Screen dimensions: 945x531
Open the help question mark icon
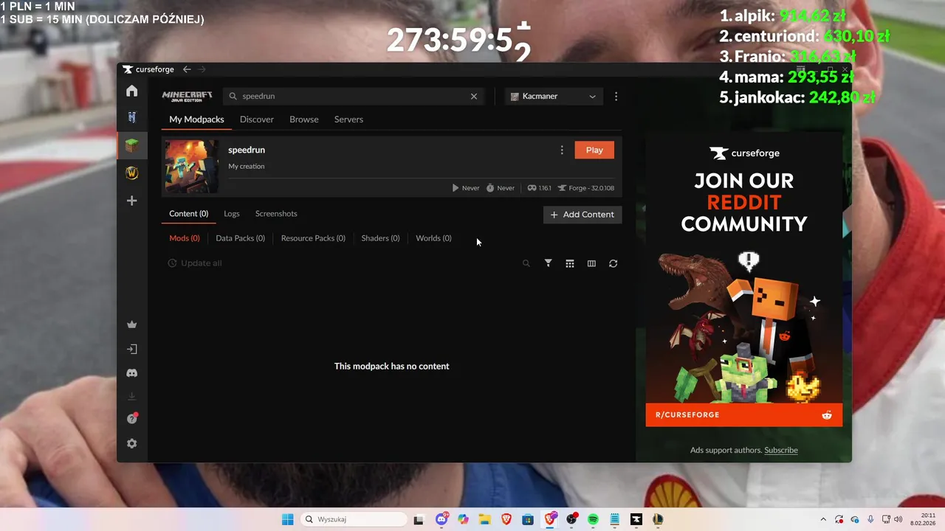point(132,418)
